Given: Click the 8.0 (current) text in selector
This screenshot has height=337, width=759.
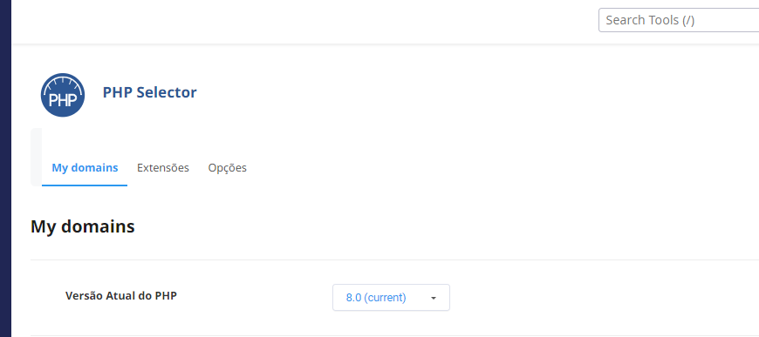Looking at the screenshot, I should 376,298.
